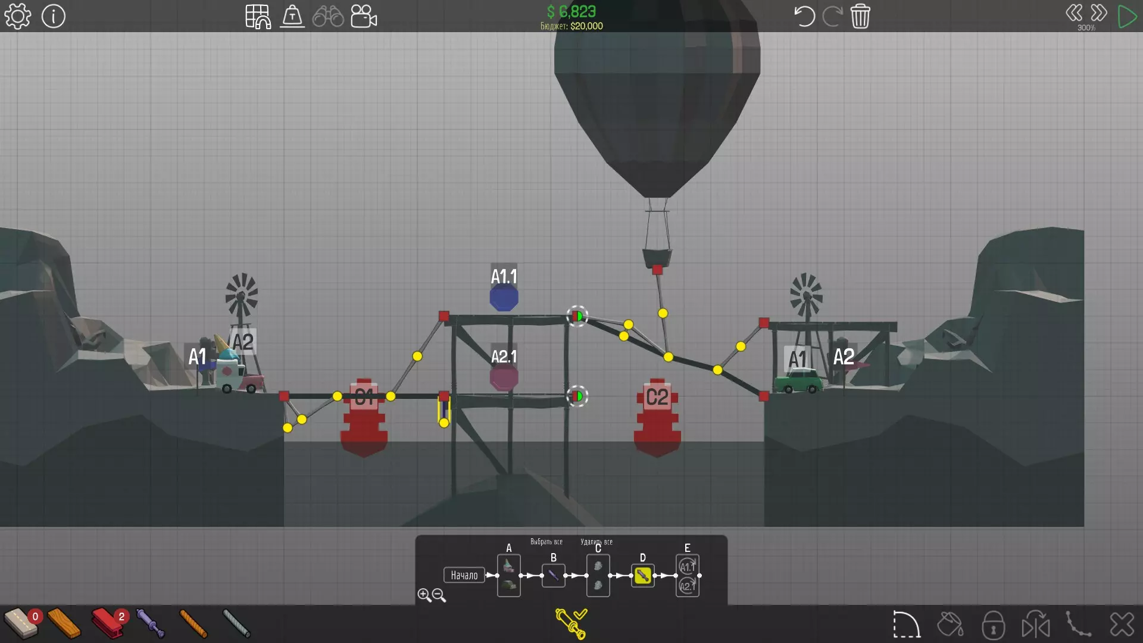Activate the arc tracing tool
This screenshot has width=1143, height=643.
point(906,625)
